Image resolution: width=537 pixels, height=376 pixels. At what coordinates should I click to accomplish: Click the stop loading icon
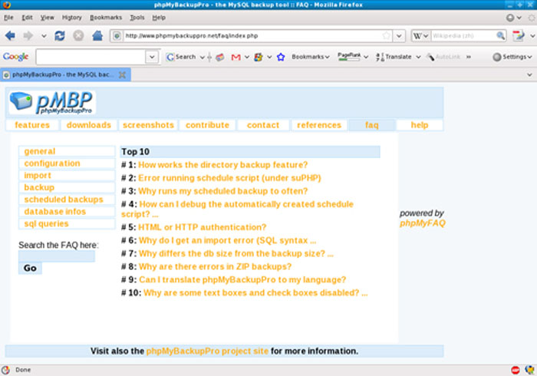point(78,35)
